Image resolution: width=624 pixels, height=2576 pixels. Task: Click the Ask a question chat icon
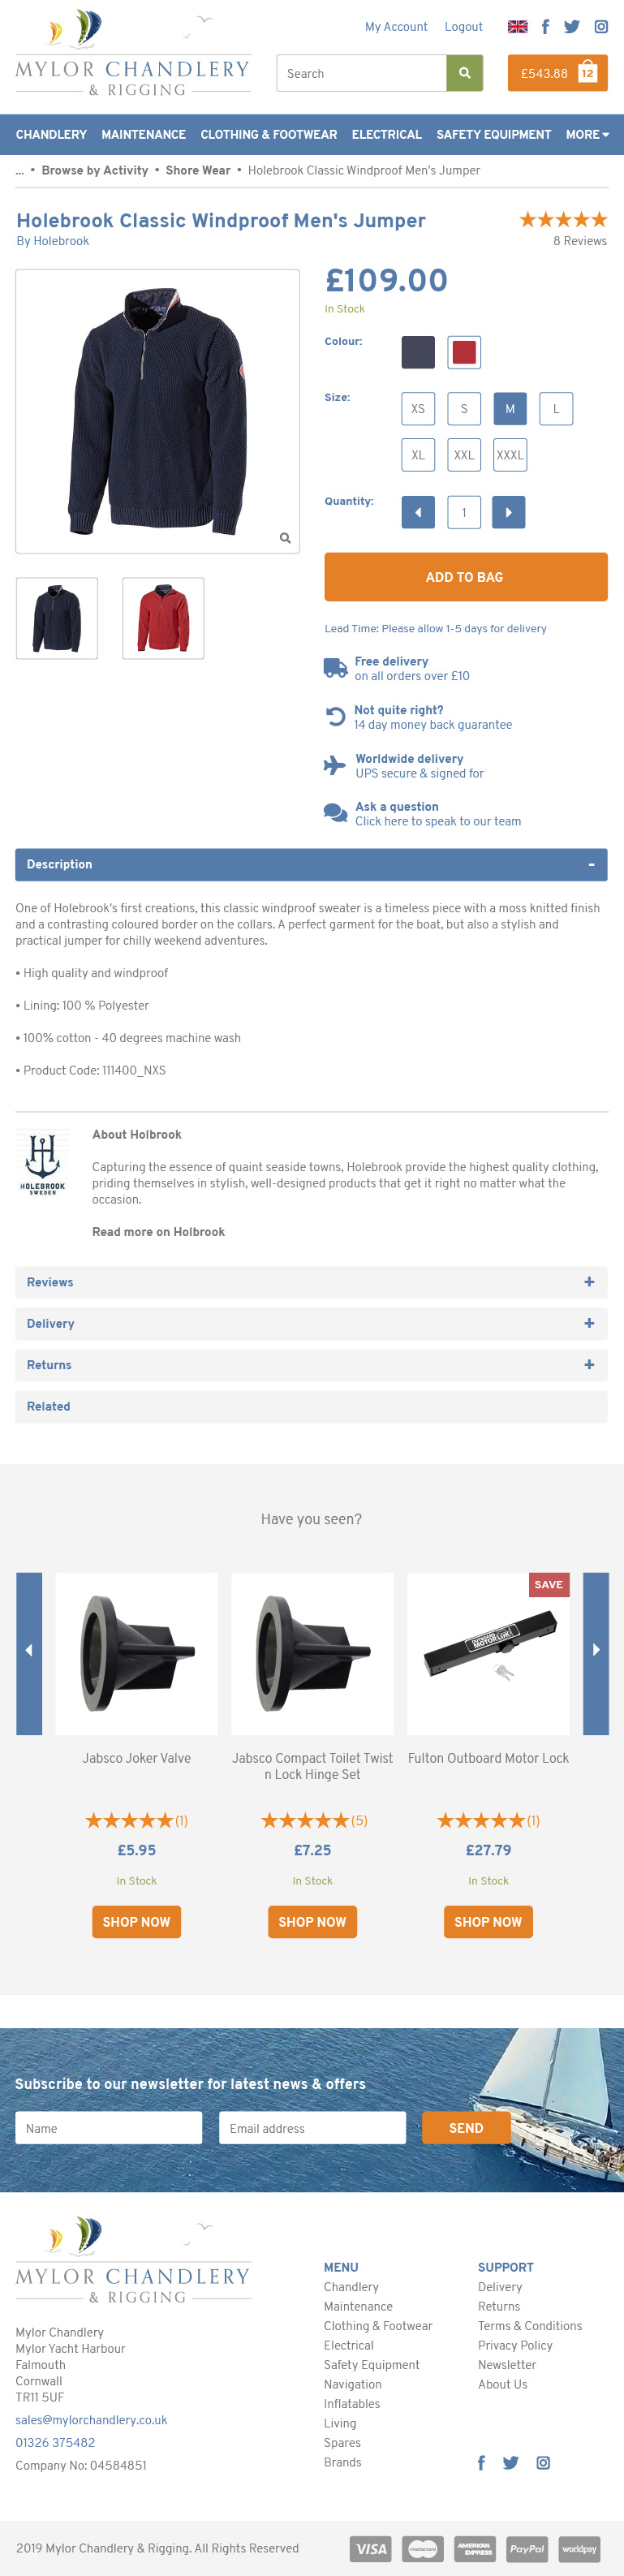tap(335, 813)
